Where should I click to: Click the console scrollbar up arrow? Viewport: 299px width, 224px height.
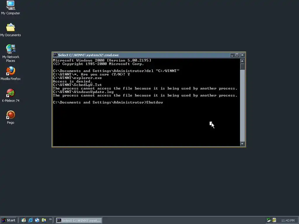[242, 61]
